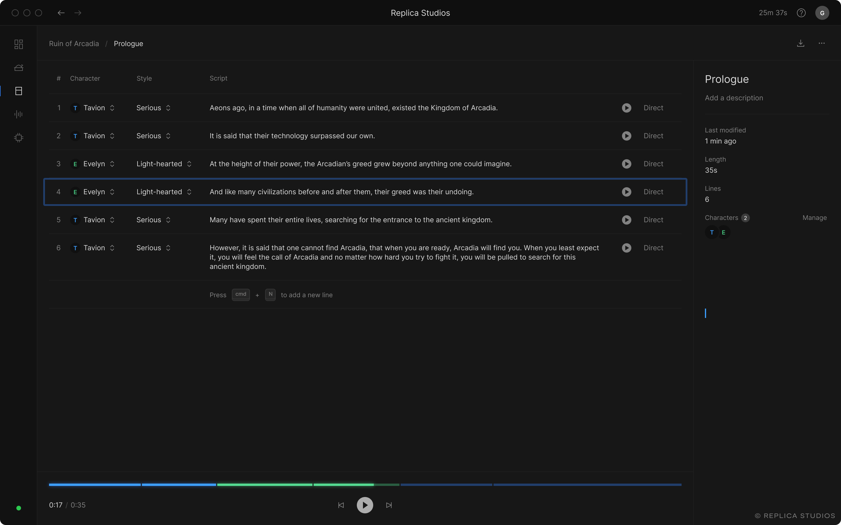Click the Character column header
The image size is (841, 525).
(85, 78)
